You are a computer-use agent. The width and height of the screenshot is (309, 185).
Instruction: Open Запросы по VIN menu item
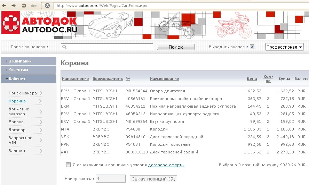[x=21, y=140]
